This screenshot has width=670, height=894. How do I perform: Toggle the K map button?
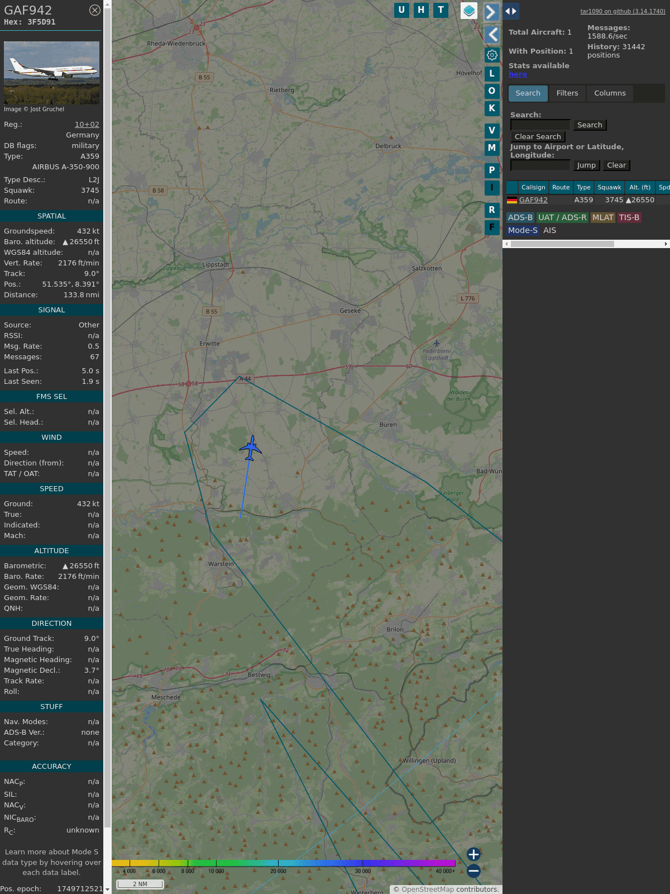(x=492, y=108)
